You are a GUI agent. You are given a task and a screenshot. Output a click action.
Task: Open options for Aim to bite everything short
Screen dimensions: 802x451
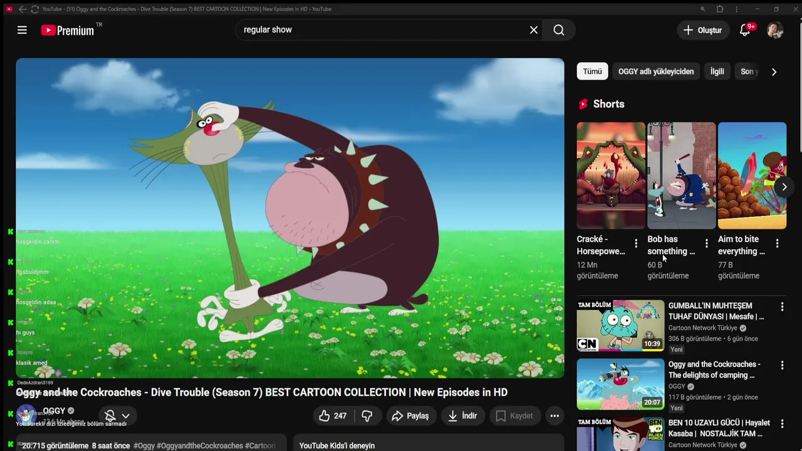777,243
